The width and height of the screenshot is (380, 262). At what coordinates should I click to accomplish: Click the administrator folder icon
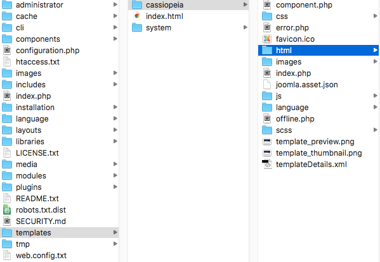(7, 5)
